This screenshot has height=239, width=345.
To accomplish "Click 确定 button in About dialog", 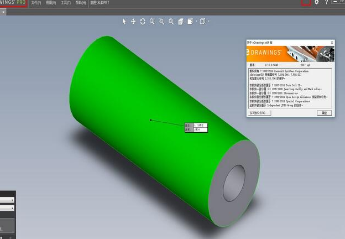I will 325,113.
